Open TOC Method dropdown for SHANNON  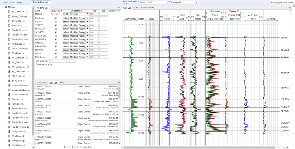[x=75, y=36]
